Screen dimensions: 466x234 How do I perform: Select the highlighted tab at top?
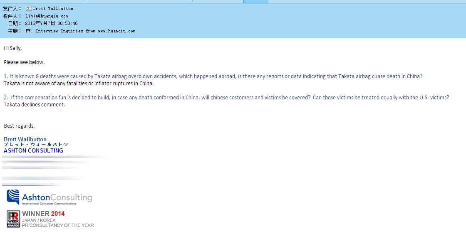pos(255,1)
